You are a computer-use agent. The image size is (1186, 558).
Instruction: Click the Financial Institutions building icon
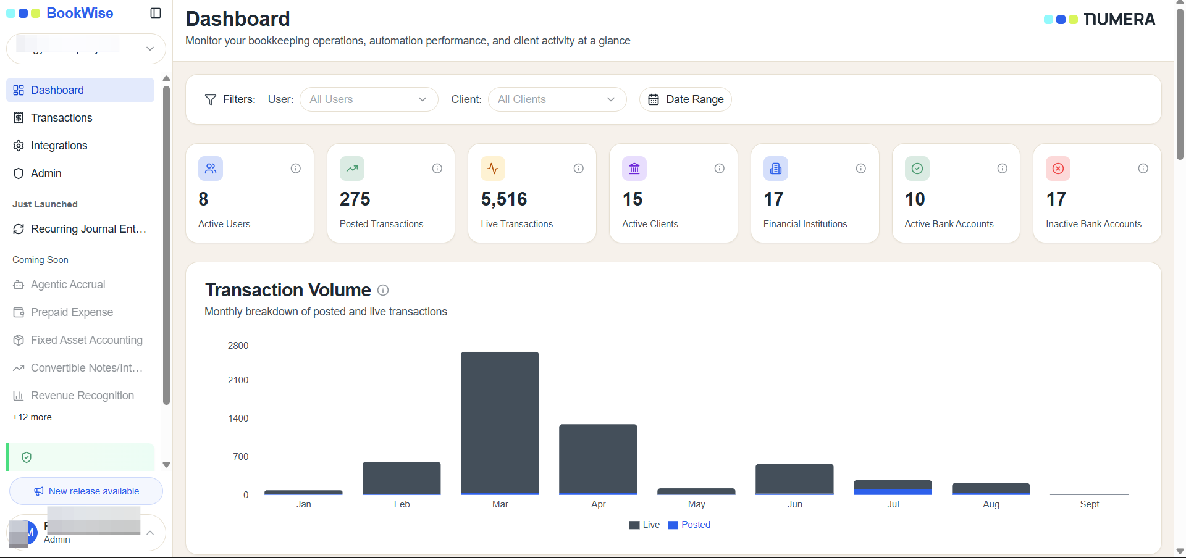776,169
